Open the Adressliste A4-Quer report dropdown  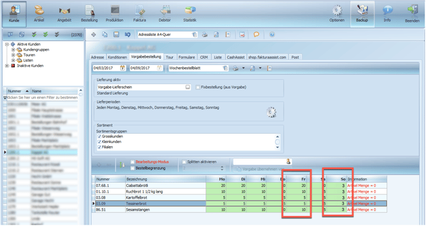194,35
